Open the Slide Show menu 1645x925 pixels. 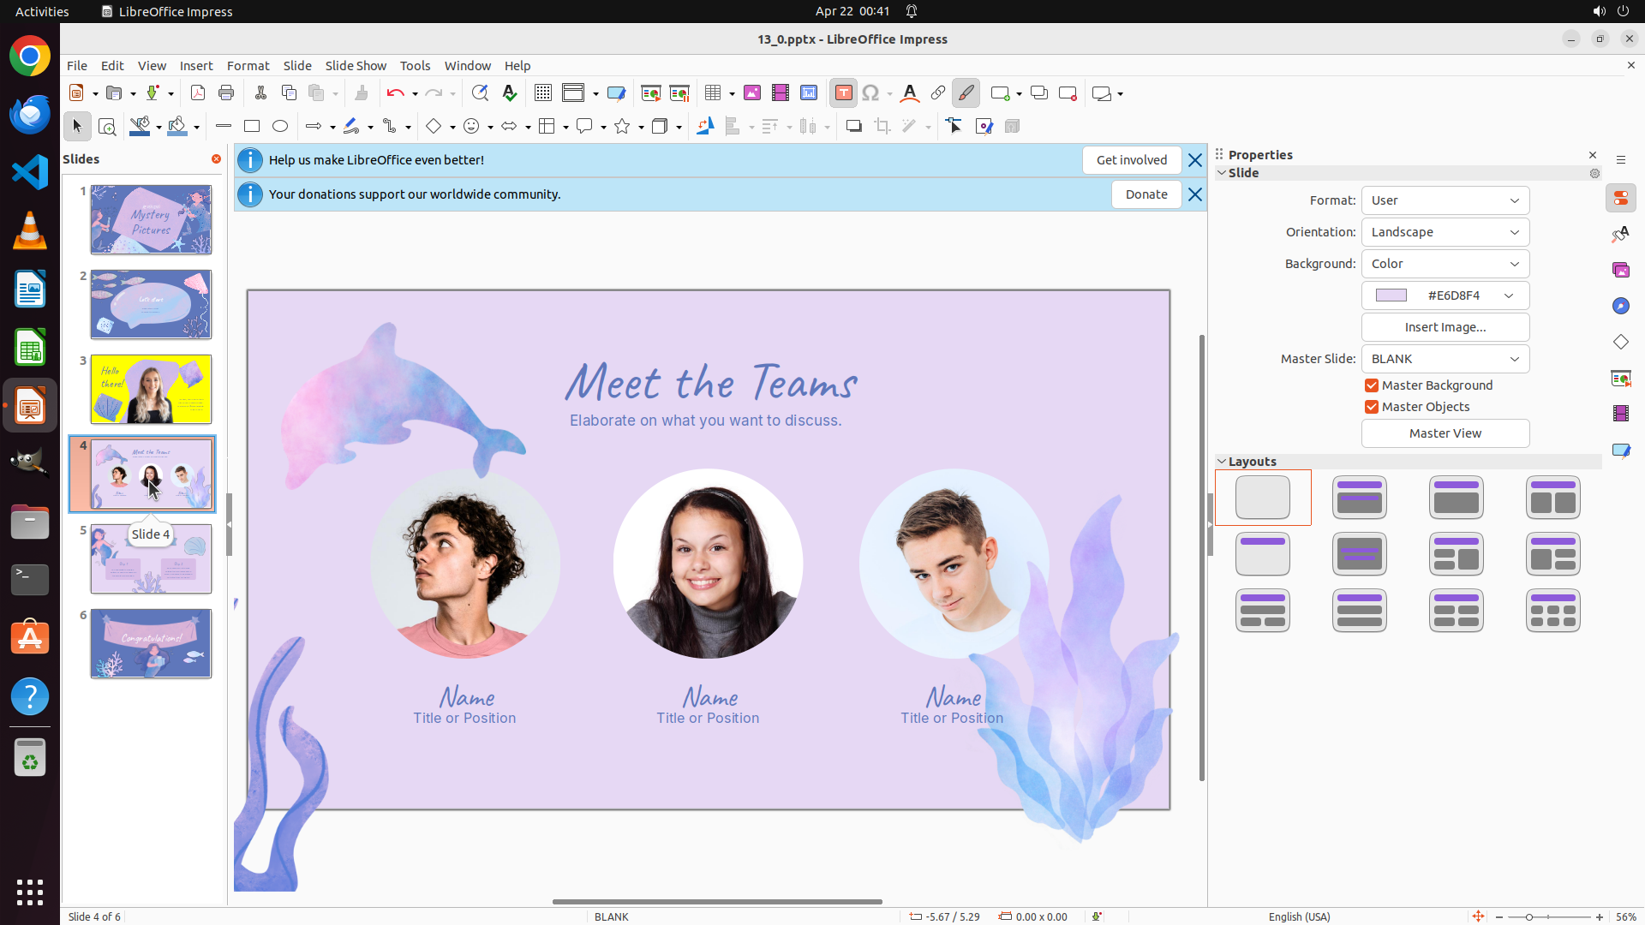356,66
